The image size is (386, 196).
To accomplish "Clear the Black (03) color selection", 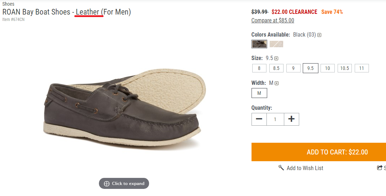I will pyautogui.click(x=319, y=35).
